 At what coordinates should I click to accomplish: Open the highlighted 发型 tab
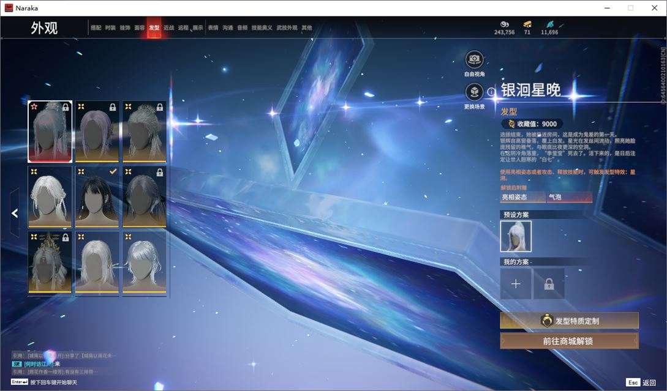[154, 28]
